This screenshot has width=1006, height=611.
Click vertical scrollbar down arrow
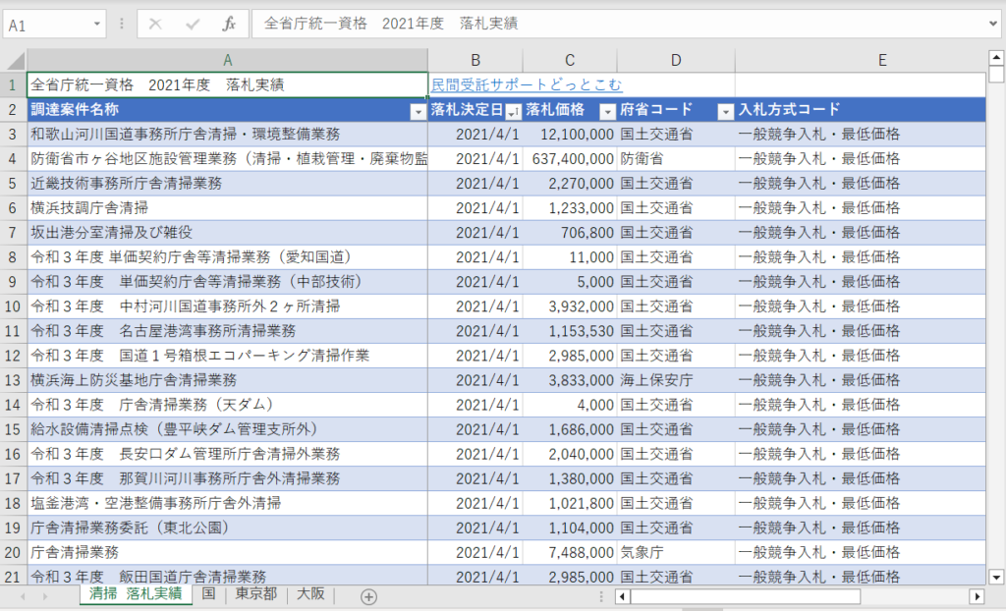click(996, 577)
